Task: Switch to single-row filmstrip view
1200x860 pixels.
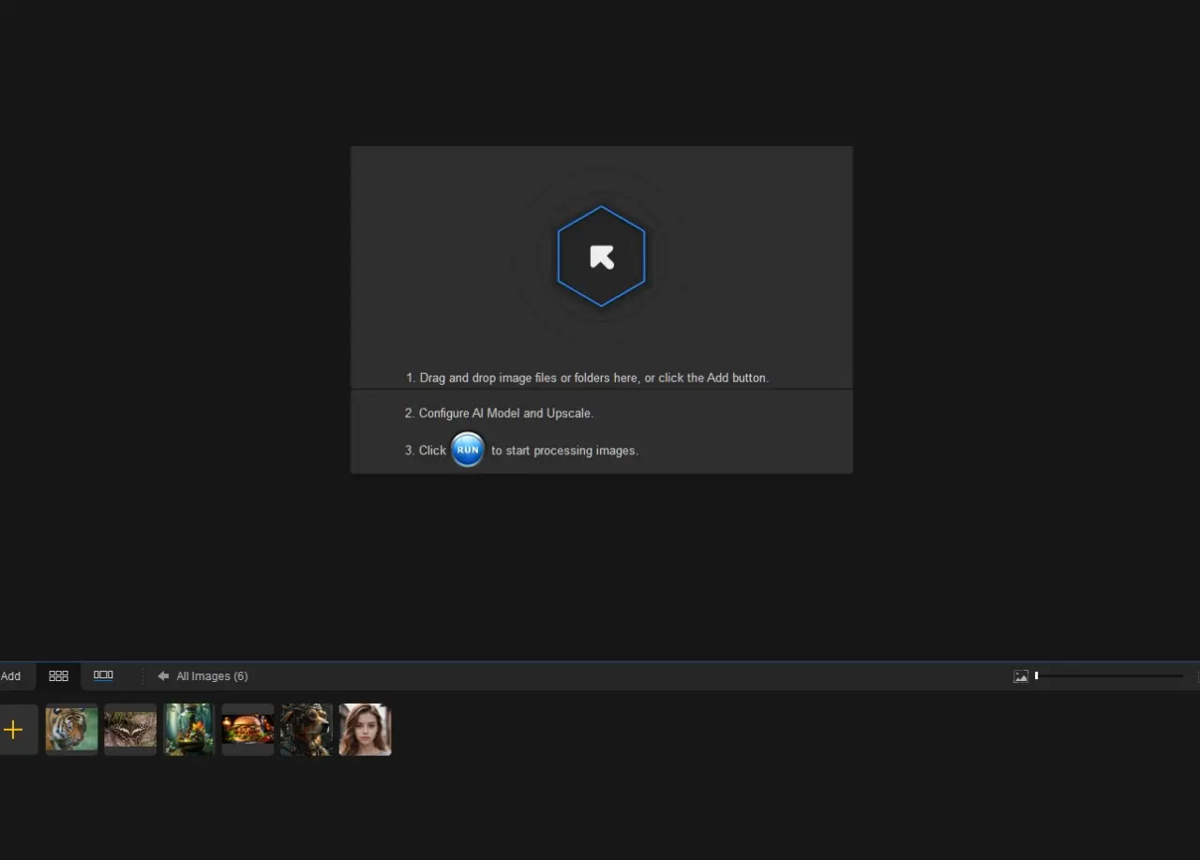Action: tap(103, 675)
